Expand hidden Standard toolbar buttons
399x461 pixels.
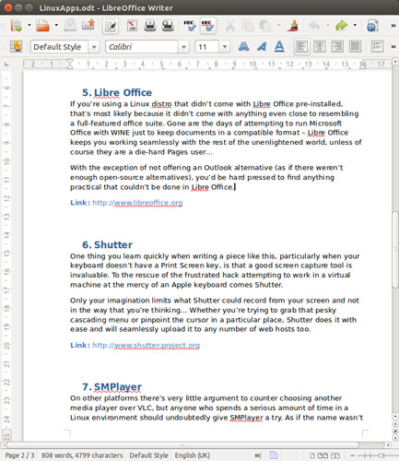point(393,26)
